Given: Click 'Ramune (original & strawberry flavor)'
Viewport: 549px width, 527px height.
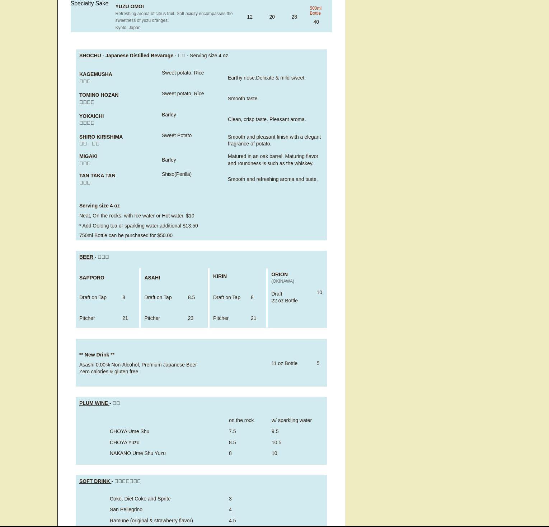Looking at the screenshot, I should point(151,521).
